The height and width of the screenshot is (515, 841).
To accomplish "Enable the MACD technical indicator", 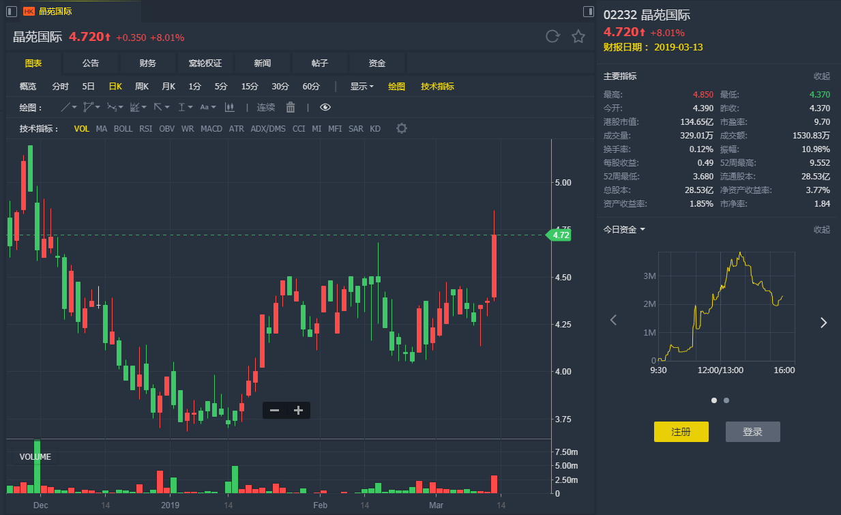I will [x=211, y=128].
